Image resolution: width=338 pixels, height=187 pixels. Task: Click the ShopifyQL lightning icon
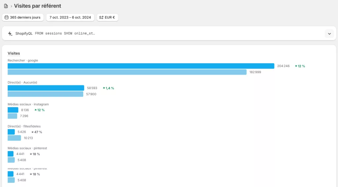[10, 34]
